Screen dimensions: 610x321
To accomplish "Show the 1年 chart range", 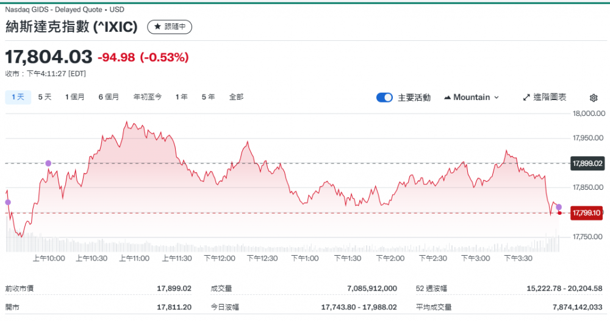I will pyautogui.click(x=181, y=97).
